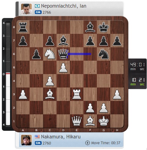Viewport: 147px width, 150px height.
Task: Click the white queen on e1
Action: click(77, 121)
